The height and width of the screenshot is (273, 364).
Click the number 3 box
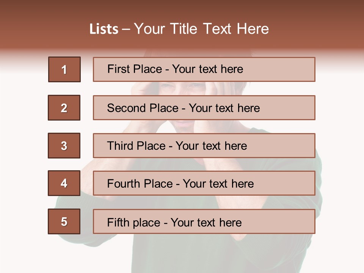point(64,146)
